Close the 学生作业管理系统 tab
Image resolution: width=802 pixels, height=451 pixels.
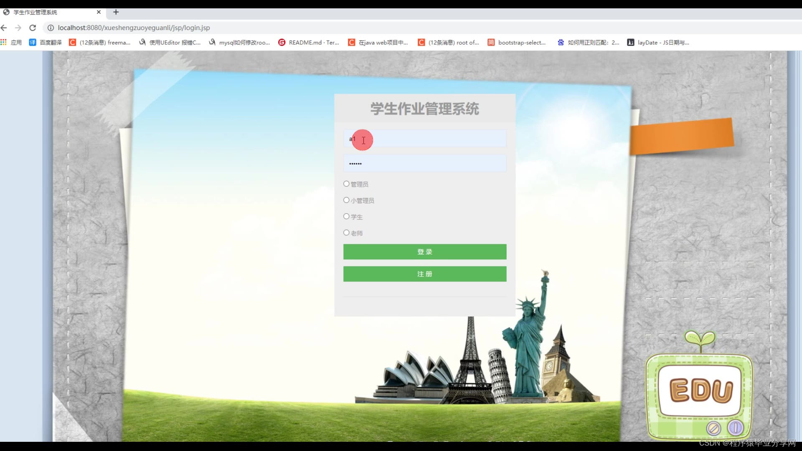click(x=99, y=12)
